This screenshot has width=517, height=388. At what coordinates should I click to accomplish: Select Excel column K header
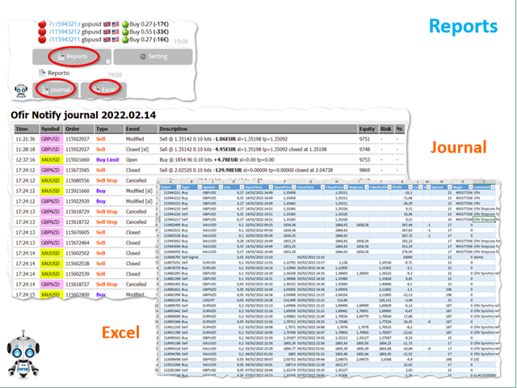tap(402, 181)
